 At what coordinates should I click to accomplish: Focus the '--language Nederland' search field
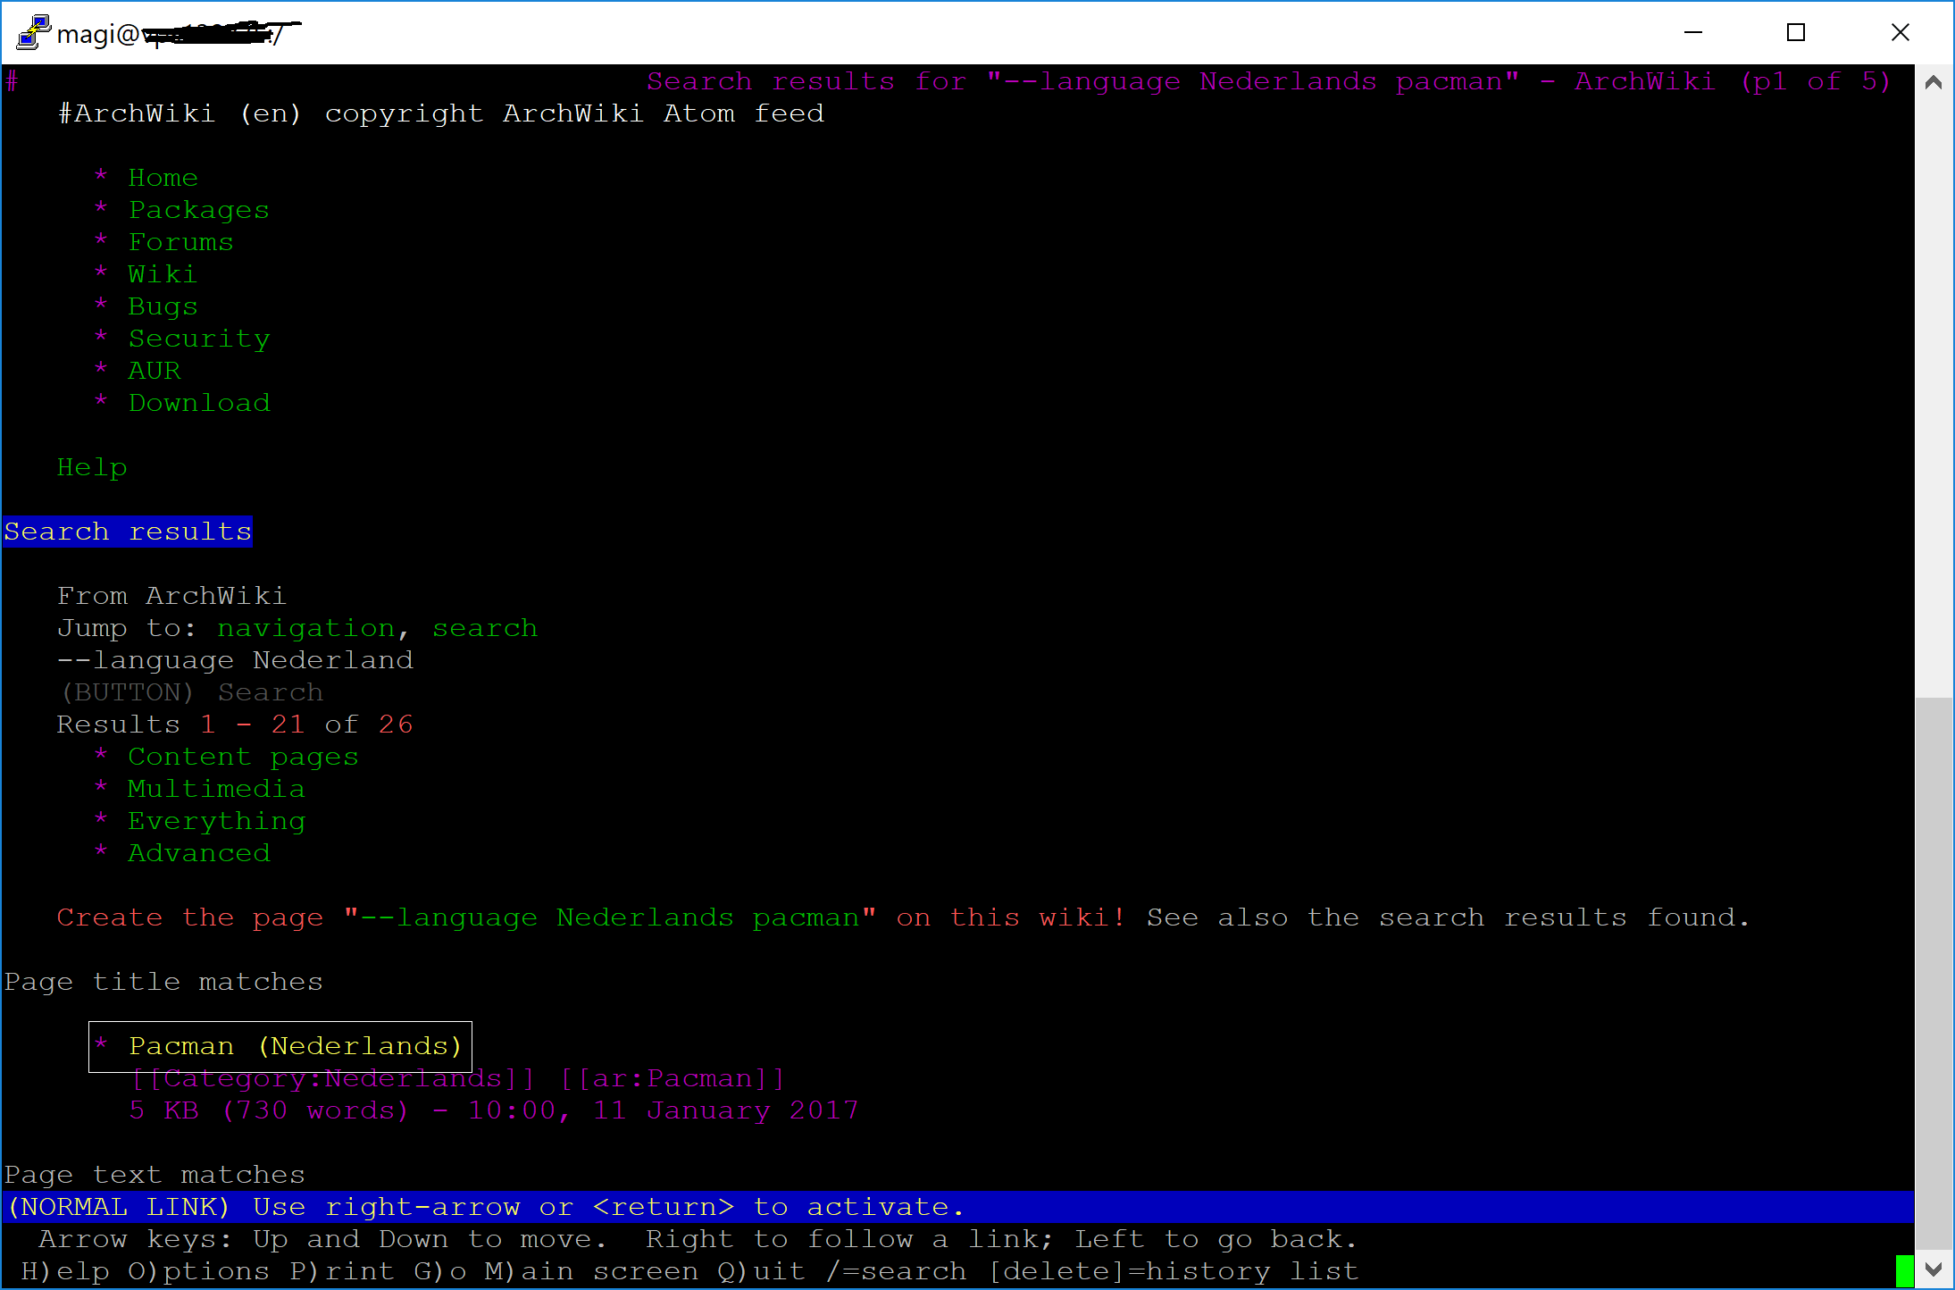coord(235,660)
